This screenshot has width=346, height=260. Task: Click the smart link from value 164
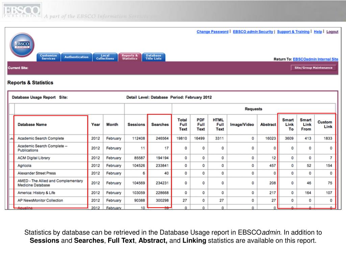(x=308, y=193)
